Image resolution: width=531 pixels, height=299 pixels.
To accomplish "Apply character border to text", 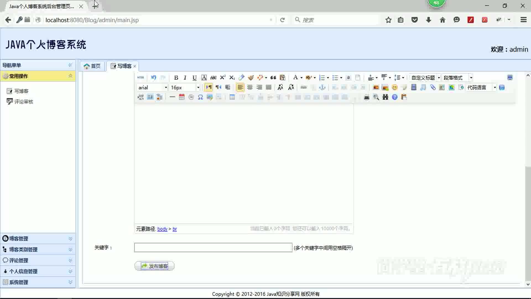I will [204, 78].
